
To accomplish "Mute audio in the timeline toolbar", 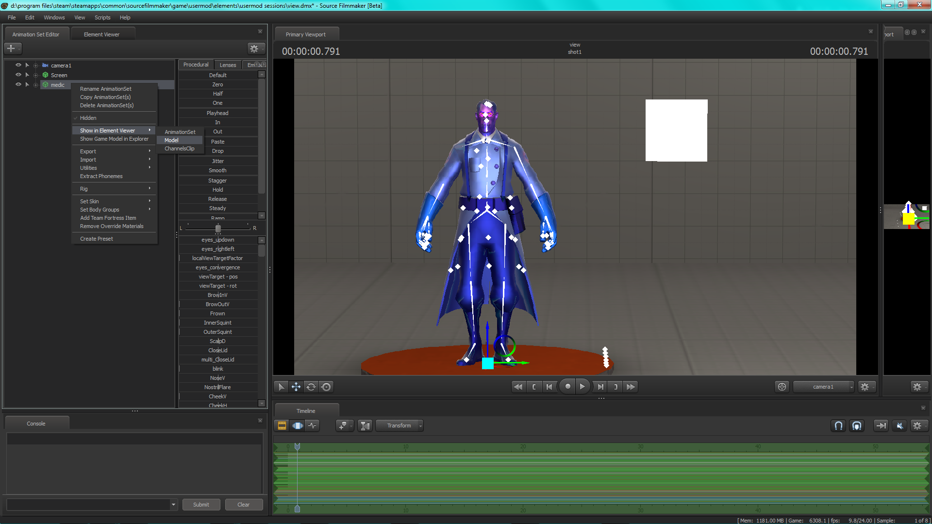I will pyautogui.click(x=899, y=426).
